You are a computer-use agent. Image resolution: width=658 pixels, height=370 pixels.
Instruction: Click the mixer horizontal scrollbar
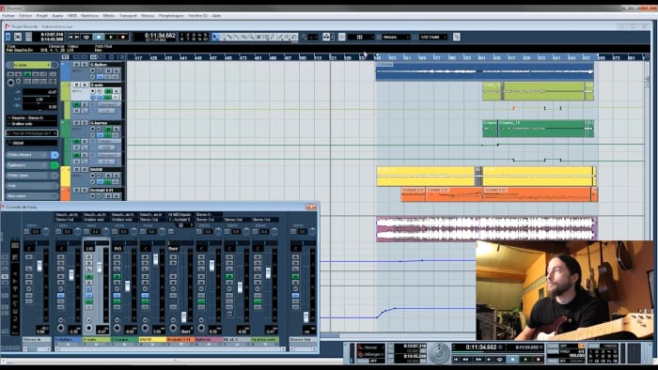[169, 348]
